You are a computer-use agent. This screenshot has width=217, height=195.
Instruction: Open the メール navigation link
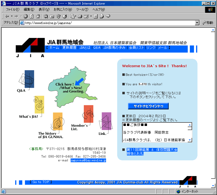pos(162,48)
